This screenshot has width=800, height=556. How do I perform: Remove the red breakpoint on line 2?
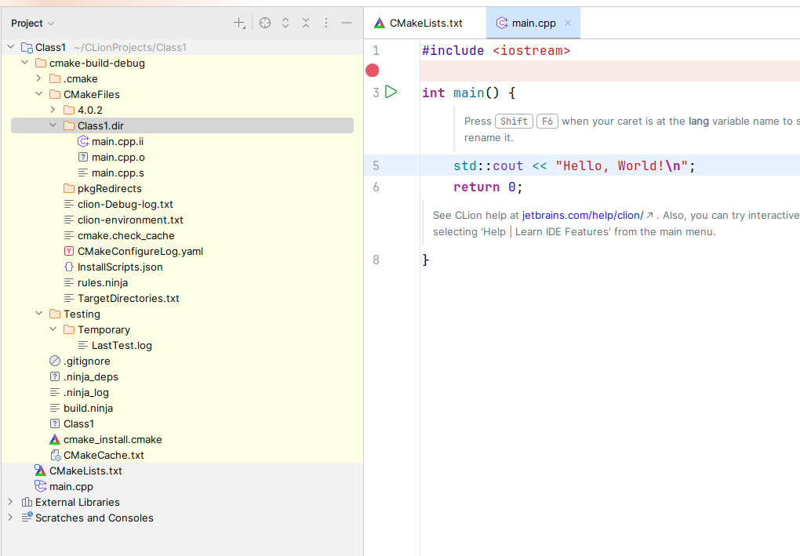click(x=373, y=71)
